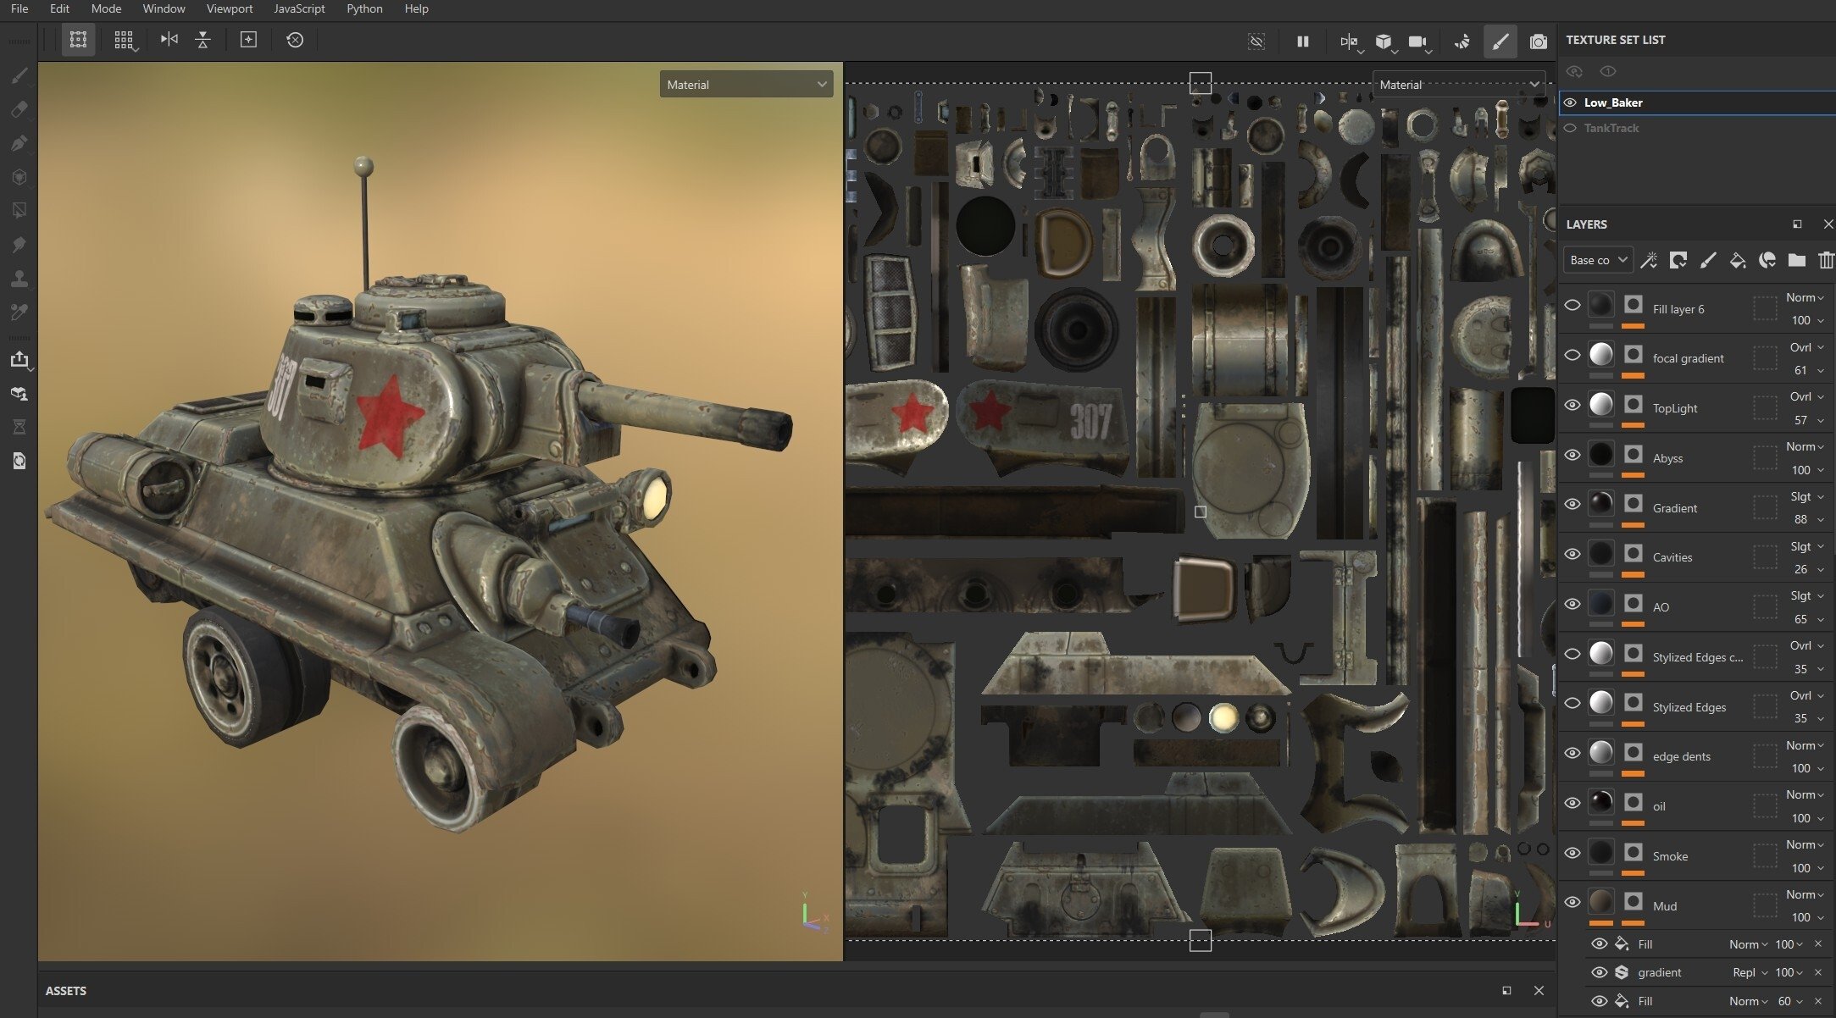The width and height of the screenshot is (1836, 1018).
Task: Undock the Layers panel
Action: point(1796,224)
